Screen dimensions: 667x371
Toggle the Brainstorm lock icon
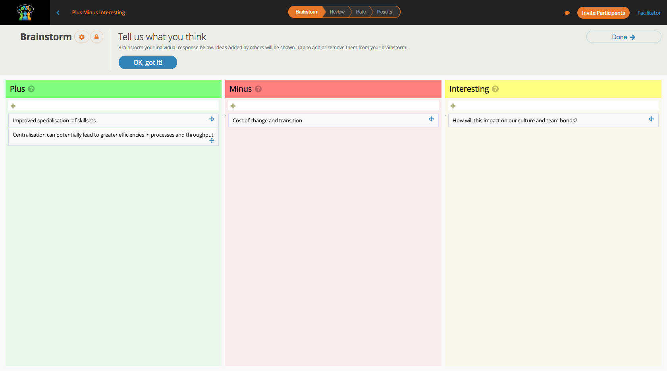(96, 37)
